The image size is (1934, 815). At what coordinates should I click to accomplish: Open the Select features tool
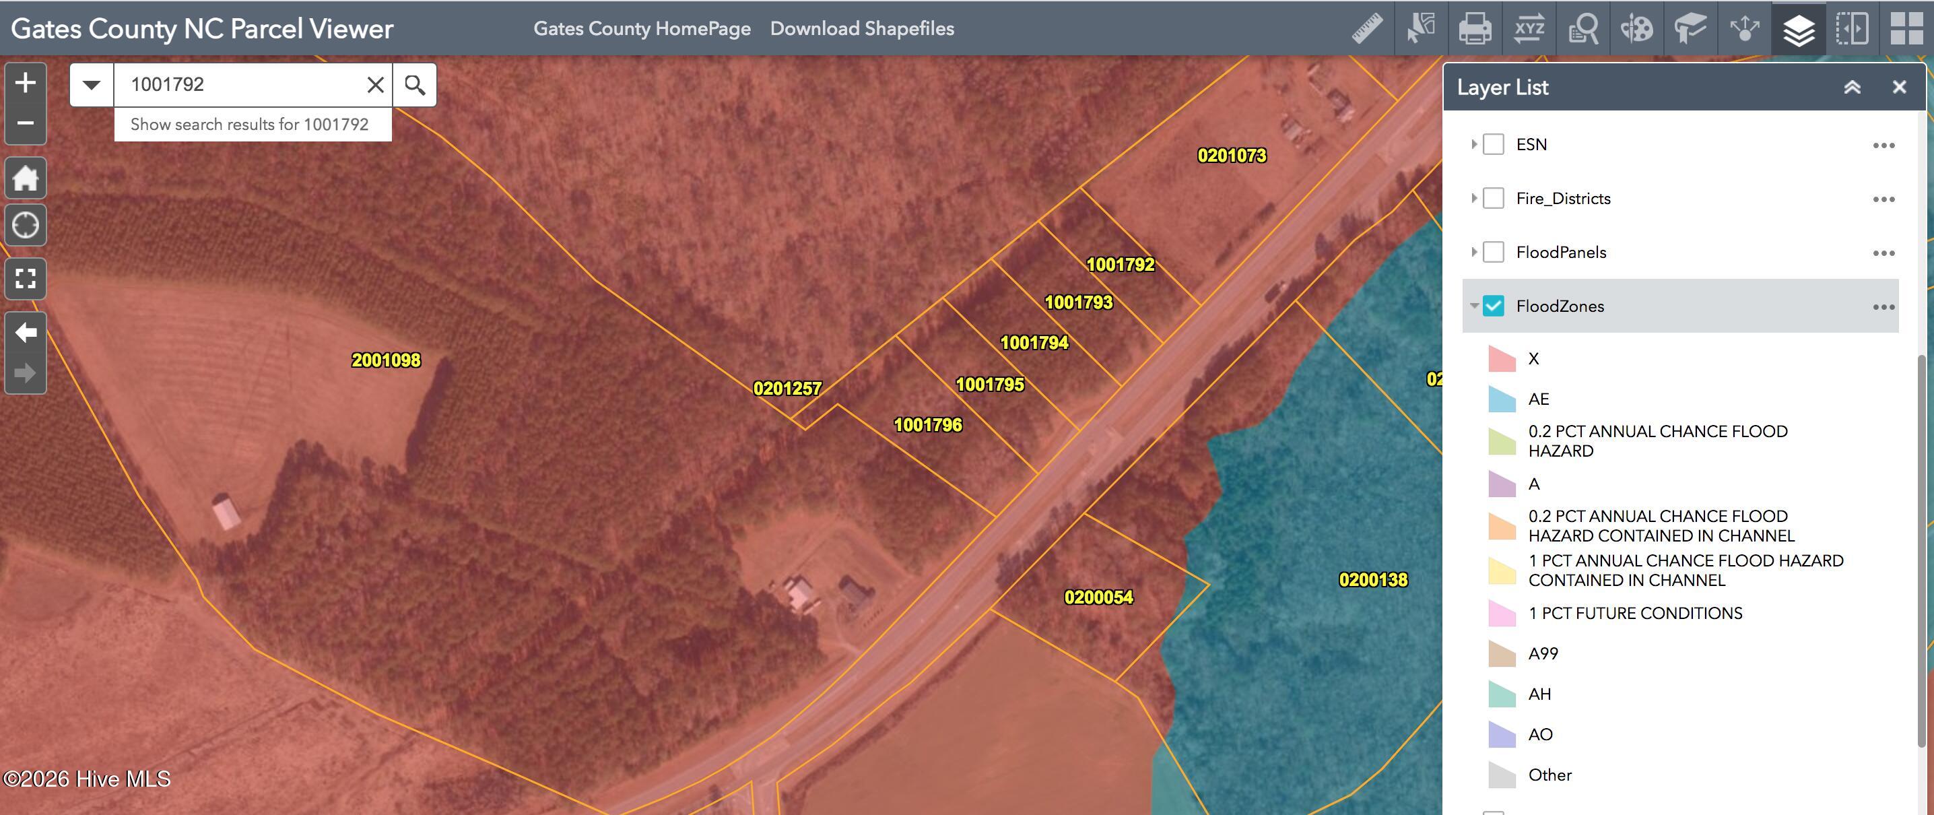click(x=1422, y=28)
